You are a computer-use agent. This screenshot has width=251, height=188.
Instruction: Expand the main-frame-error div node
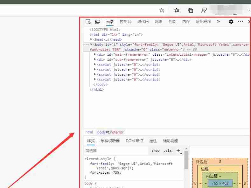click(x=95, y=54)
